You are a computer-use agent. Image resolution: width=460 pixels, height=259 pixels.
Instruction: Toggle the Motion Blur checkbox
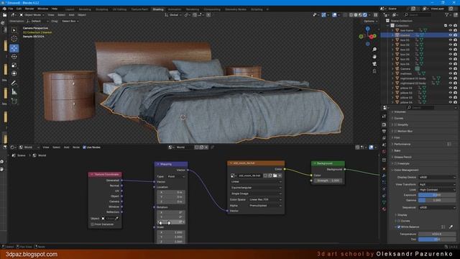pos(395,131)
